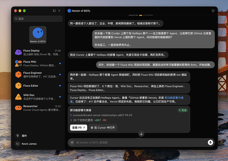
Task: Click the Fluxa Wiki group avatar cluster
Action: 18,63
